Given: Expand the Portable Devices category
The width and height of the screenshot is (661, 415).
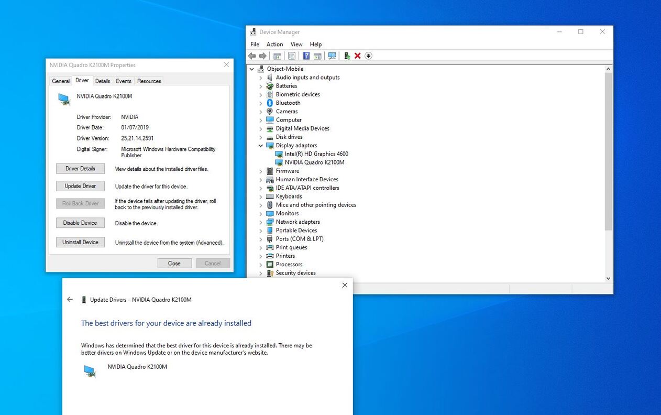Looking at the screenshot, I should pos(261,231).
